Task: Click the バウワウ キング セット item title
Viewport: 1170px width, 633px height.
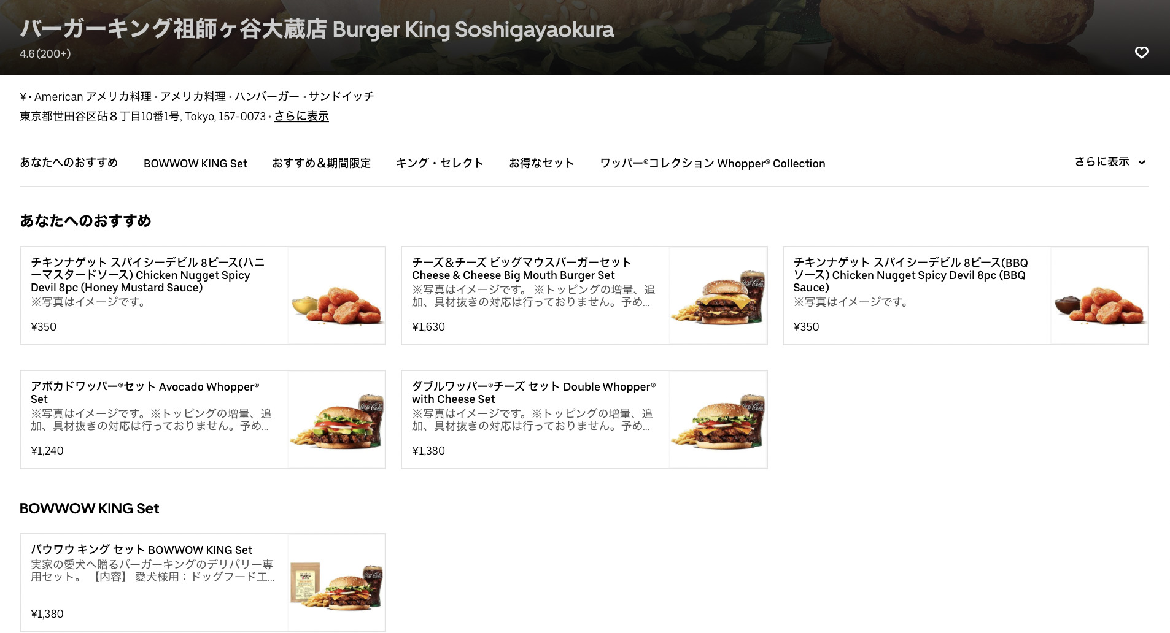Action: (142, 550)
